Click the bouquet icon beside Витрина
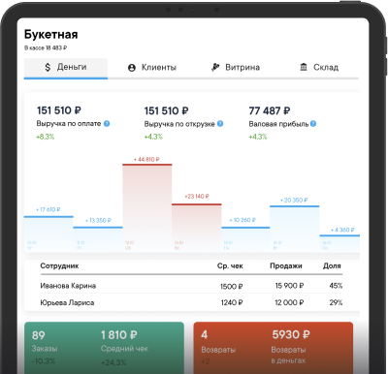The height and width of the screenshot is (374, 388). [x=215, y=67]
